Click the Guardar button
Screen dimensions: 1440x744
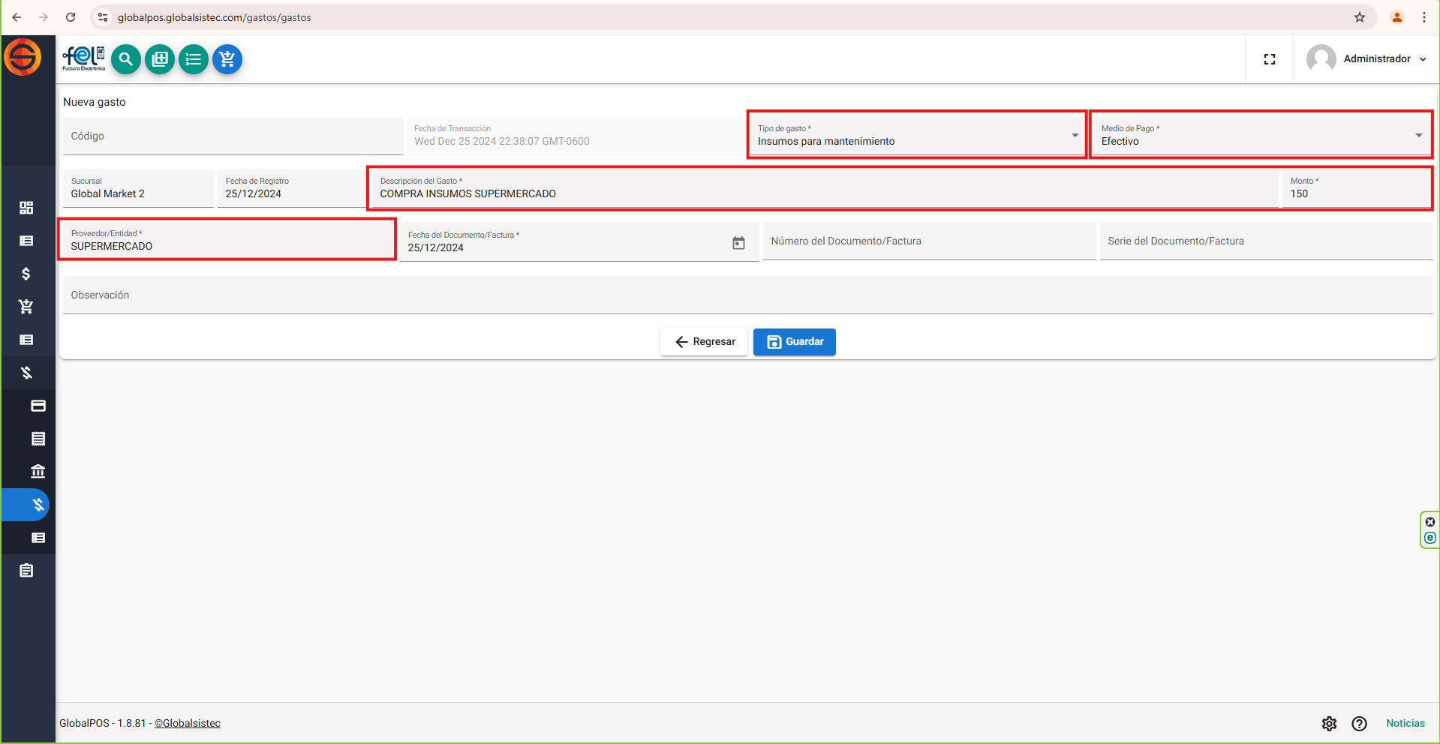tap(795, 342)
